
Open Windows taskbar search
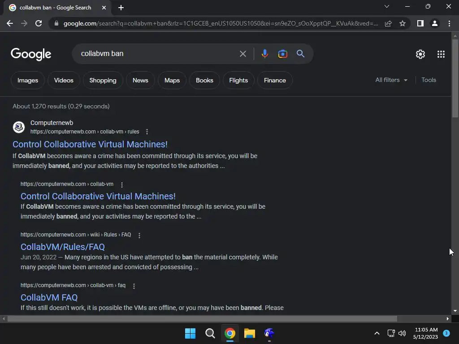coord(210,333)
